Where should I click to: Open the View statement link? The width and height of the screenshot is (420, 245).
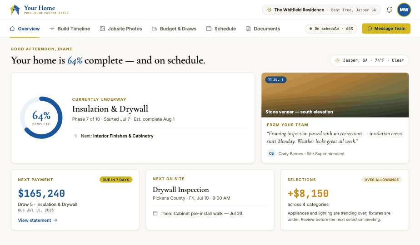[x=37, y=220]
